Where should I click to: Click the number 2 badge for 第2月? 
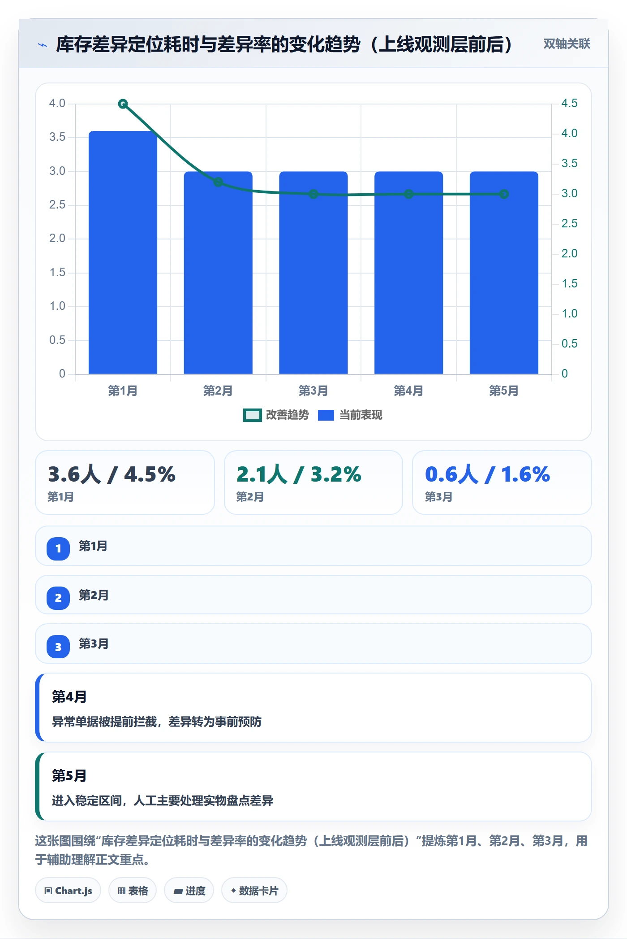pos(58,598)
